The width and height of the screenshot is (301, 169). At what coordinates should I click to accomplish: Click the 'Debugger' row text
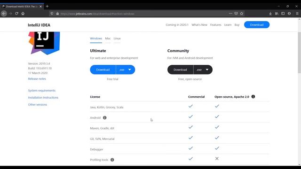[x=96, y=149]
